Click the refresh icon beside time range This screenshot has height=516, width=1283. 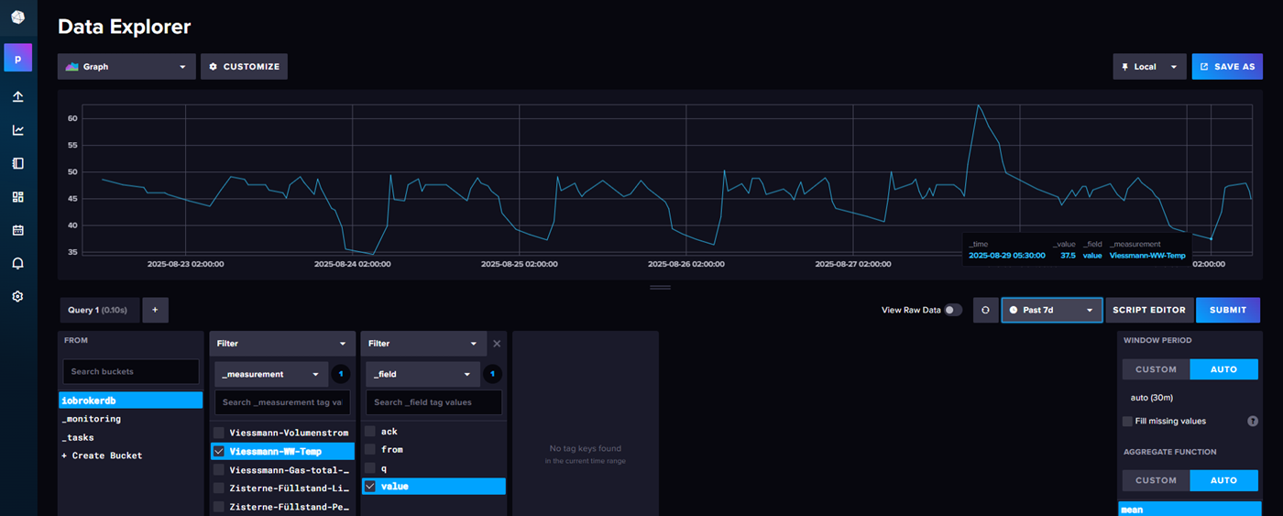click(x=985, y=310)
